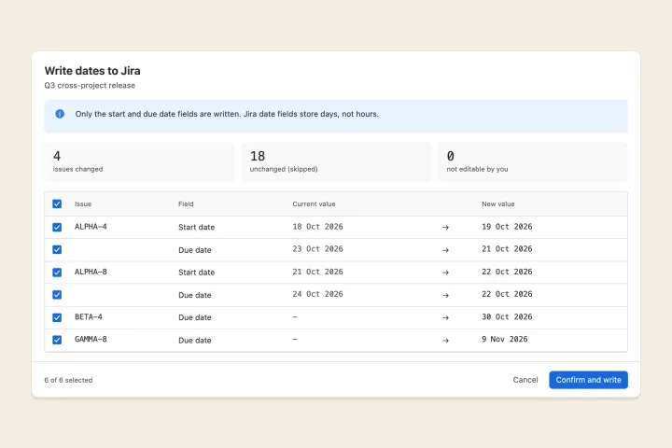Image resolution: width=672 pixels, height=448 pixels.
Task: Click the new value 19 Oct 2026
Action: pyautogui.click(x=507, y=227)
